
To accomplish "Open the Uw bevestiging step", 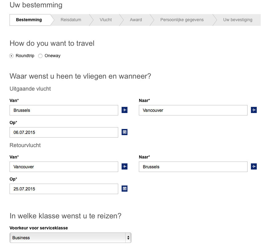I will 238,20.
